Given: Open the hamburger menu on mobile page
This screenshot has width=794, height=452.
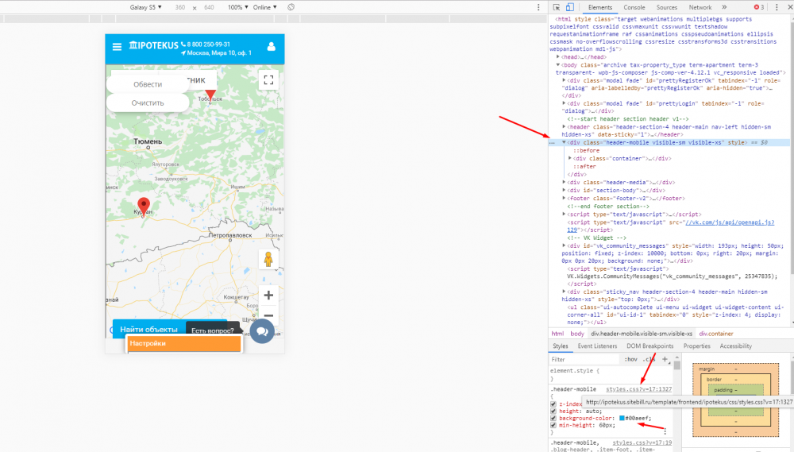Looking at the screenshot, I should (x=117, y=47).
